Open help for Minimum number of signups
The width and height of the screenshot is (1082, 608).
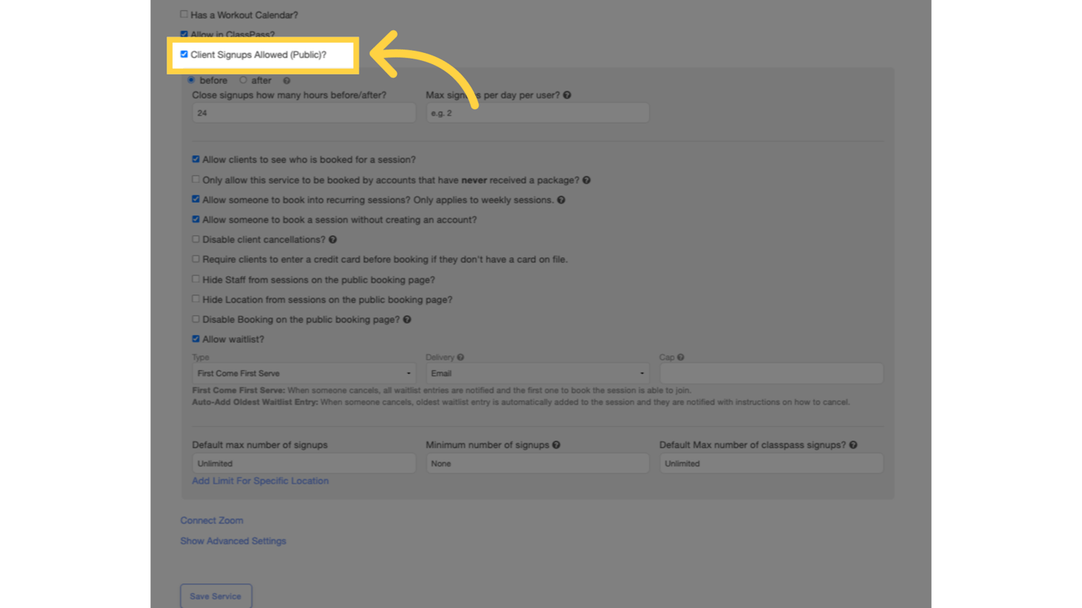(554, 444)
